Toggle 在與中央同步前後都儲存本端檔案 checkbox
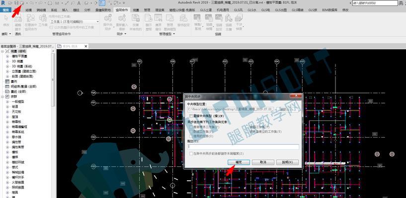The height and width of the screenshot is (198, 406). 191,153
